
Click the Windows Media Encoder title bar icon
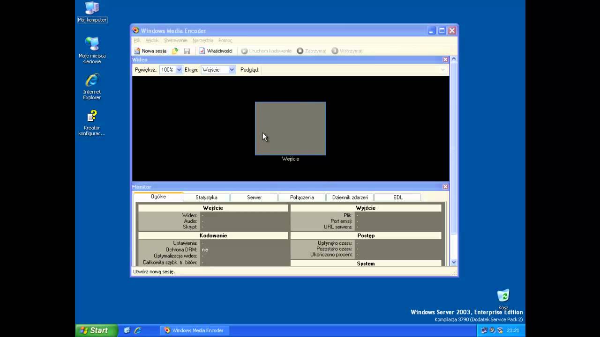136,30
